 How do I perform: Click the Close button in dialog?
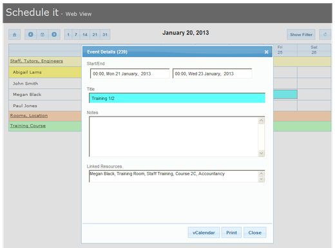[x=255, y=233]
